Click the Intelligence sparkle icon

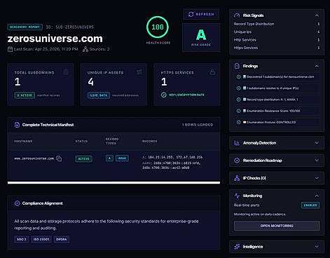pos(237,247)
